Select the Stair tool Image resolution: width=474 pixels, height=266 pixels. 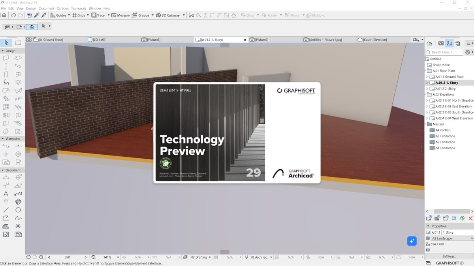tap(6, 99)
